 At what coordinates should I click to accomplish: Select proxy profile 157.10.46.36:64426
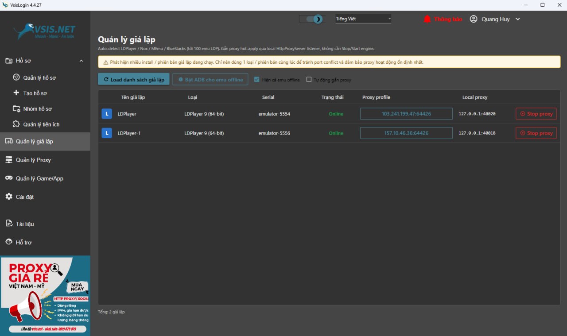click(406, 133)
